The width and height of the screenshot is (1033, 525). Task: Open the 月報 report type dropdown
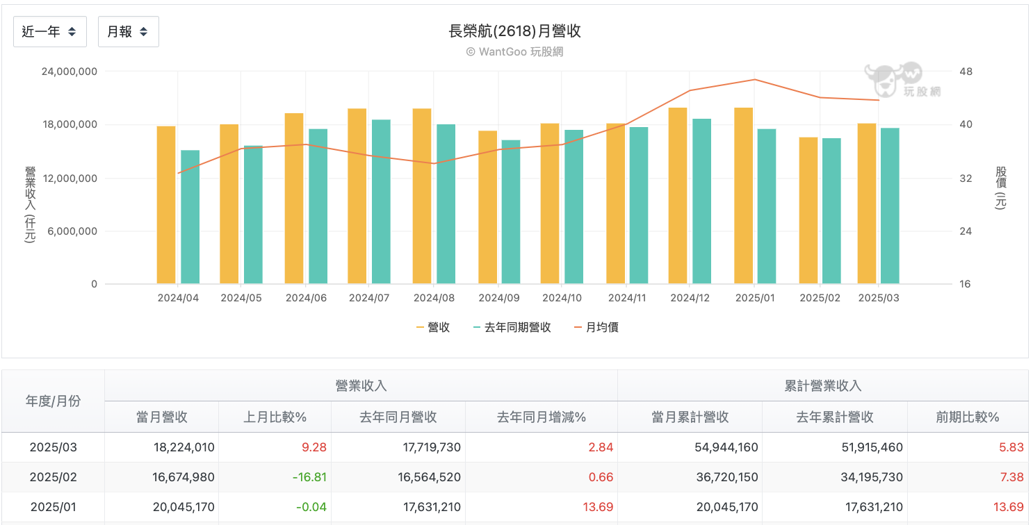(129, 32)
